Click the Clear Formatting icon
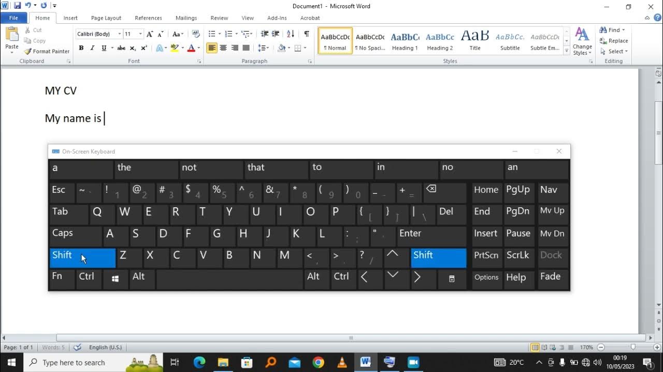Viewport: 663px width, 372px height. (195, 34)
